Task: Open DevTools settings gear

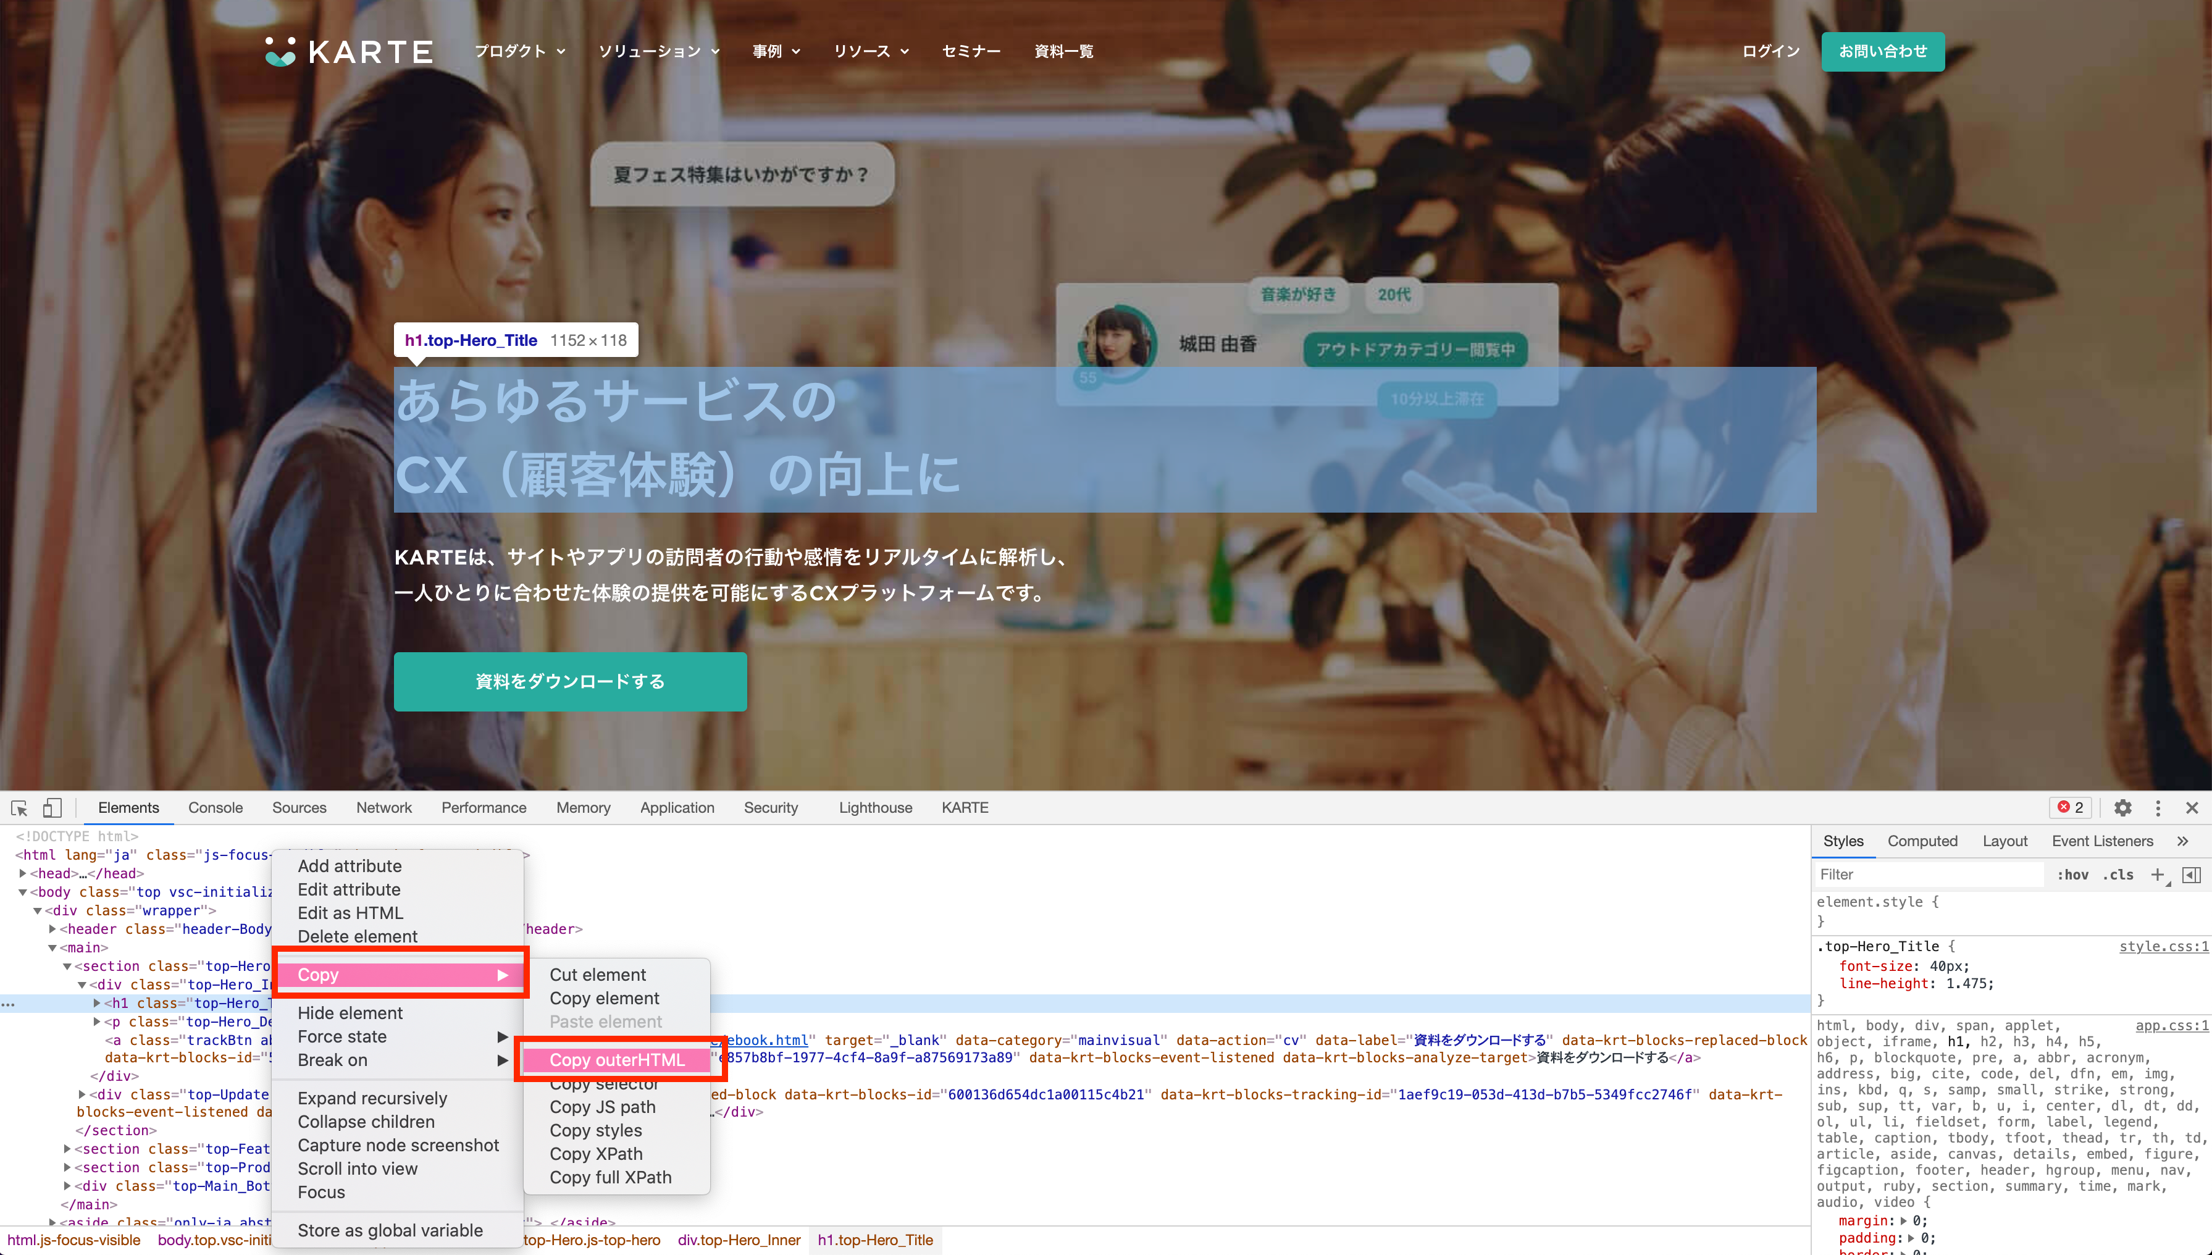Action: [2122, 808]
